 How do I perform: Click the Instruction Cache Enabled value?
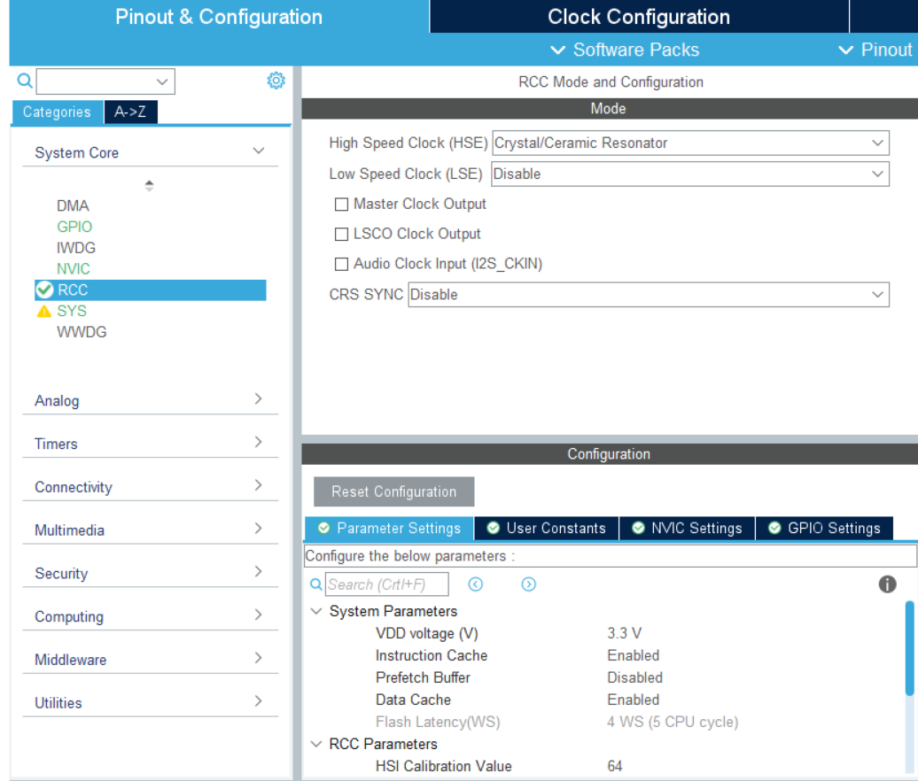click(634, 656)
